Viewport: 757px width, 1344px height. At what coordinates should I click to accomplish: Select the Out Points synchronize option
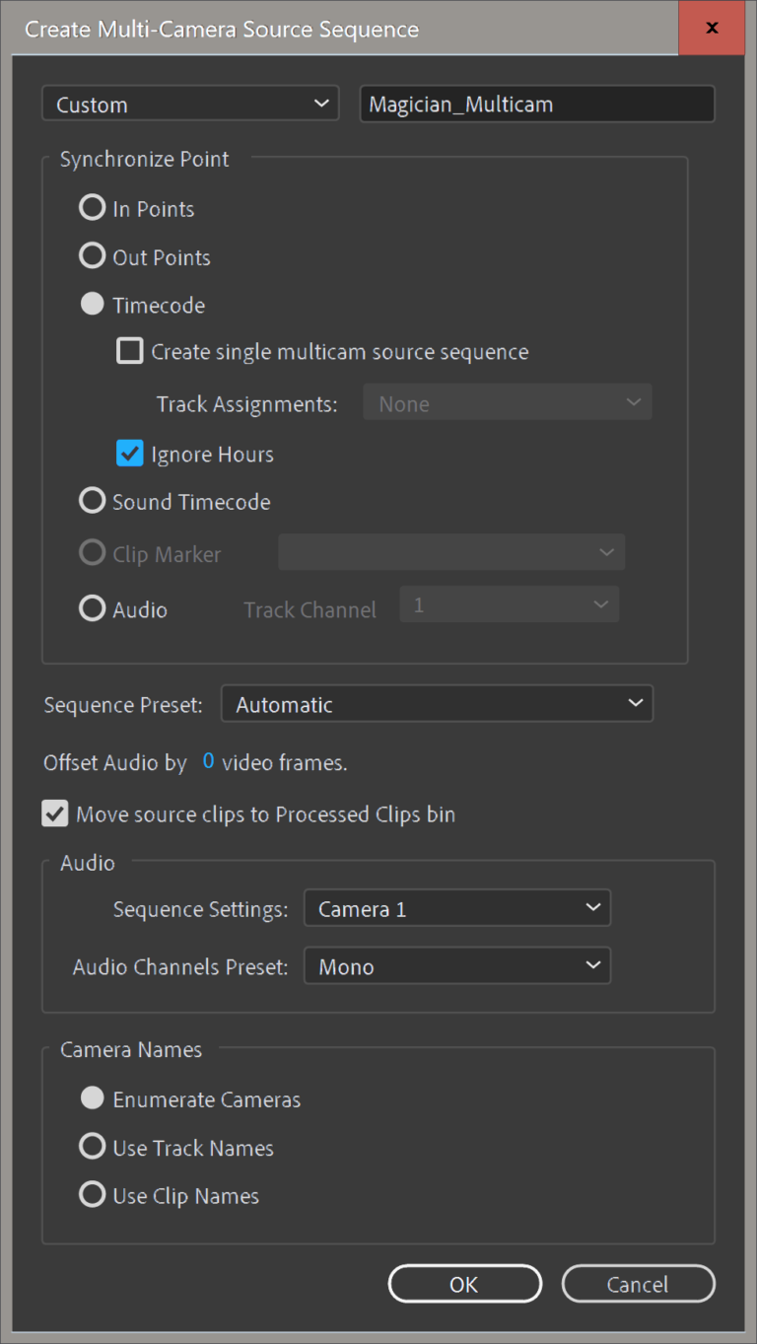click(x=92, y=255)
